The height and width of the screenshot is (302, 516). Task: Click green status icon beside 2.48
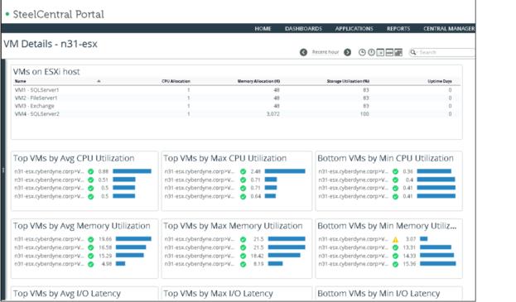pos(243,171)
